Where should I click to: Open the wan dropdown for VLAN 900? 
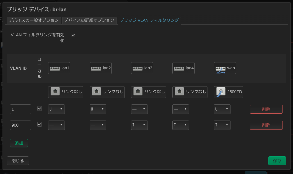tap(222, 125)
